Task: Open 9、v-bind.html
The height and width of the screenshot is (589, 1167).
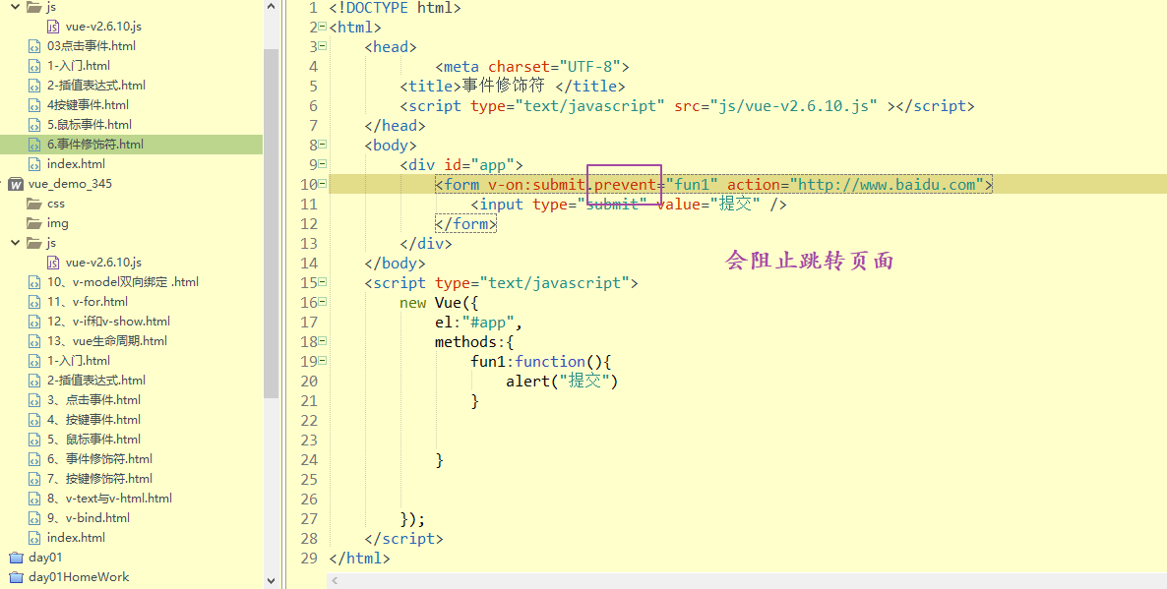Action: [89, 518]
